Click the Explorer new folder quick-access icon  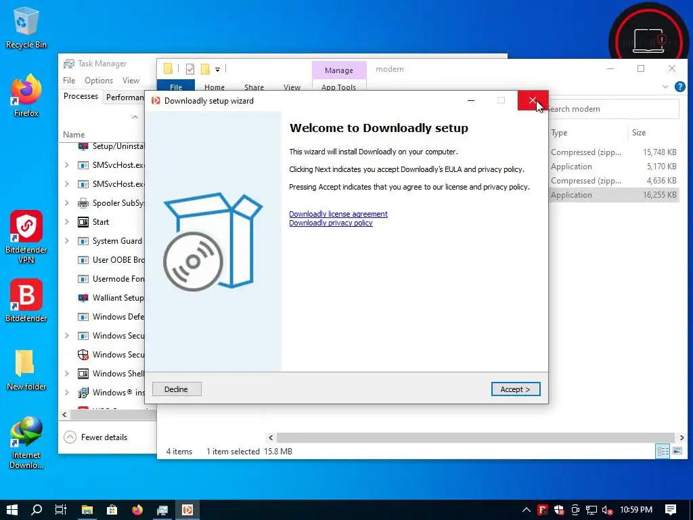pyautogui.click(x=205, y=69)
